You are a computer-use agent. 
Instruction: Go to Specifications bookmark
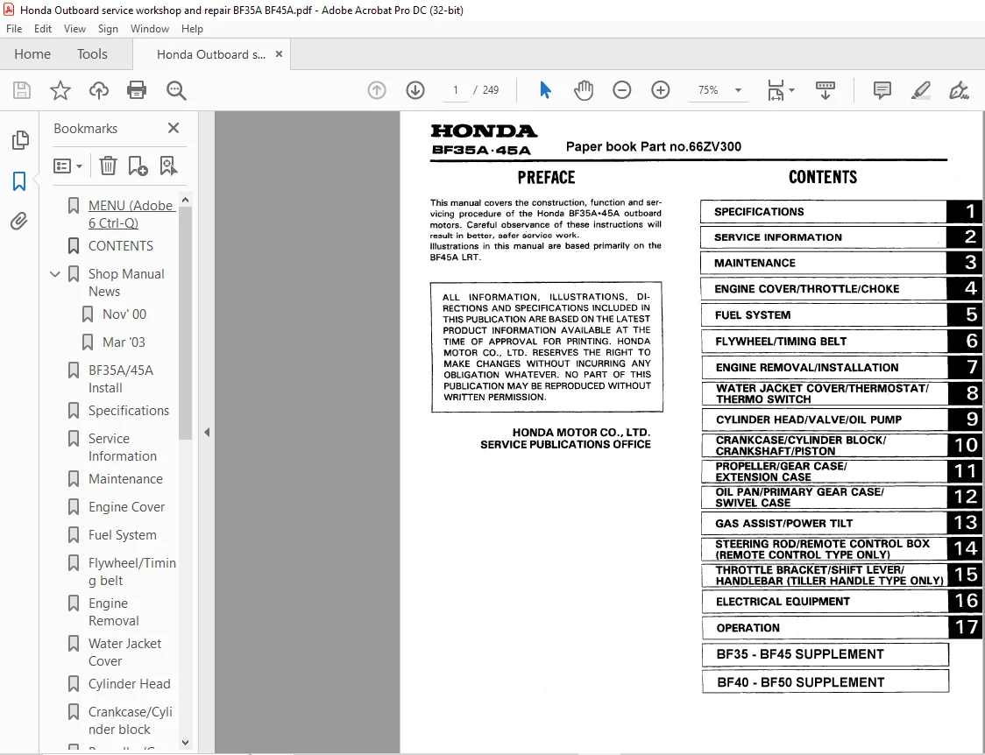[129, 411]
